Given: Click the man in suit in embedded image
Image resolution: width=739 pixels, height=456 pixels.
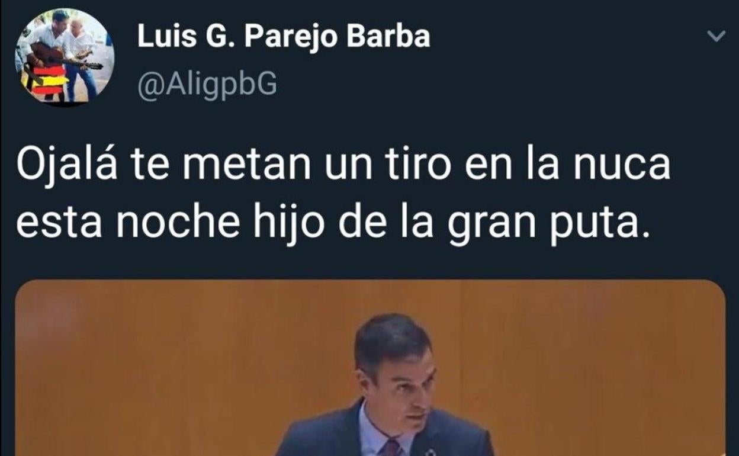Looking at the screenshot, I should click(x=385, y=385).
